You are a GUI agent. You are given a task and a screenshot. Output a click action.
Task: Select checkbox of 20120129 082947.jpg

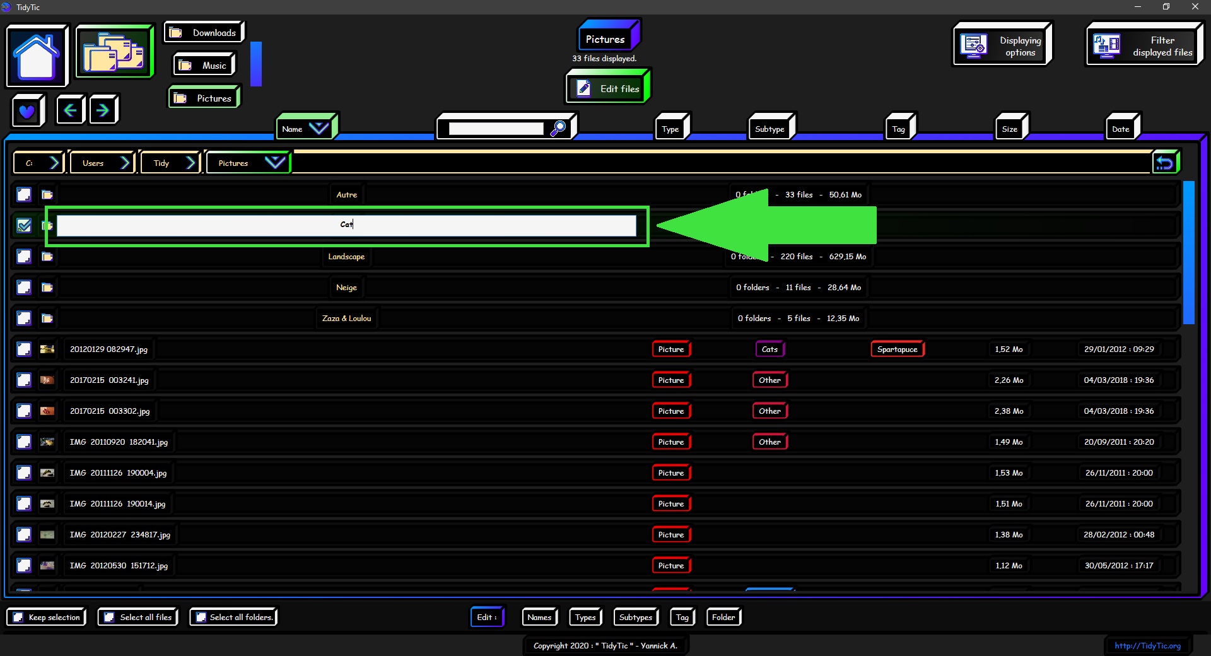(x=24, y=349)
